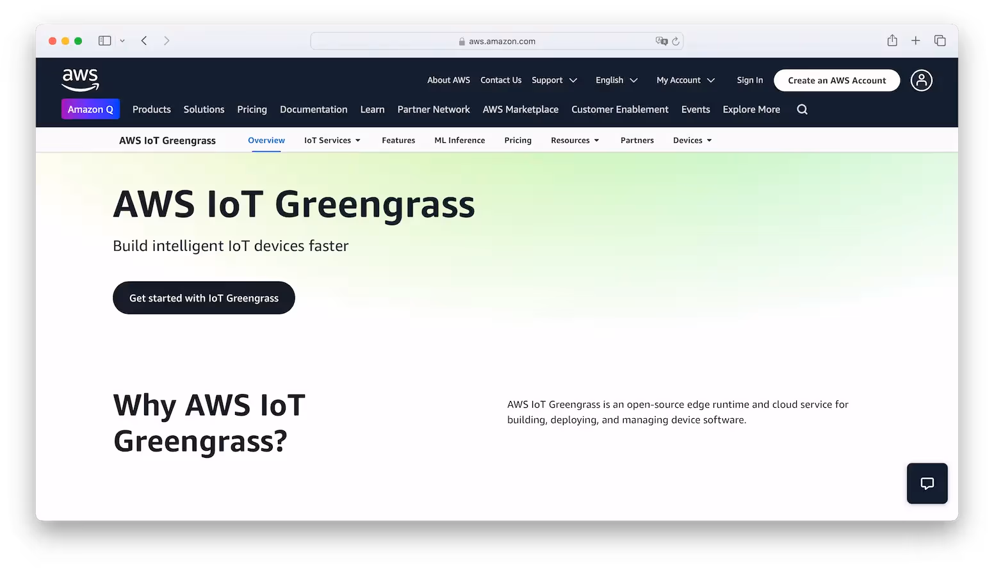Close the Safari window

pos(53,41)
